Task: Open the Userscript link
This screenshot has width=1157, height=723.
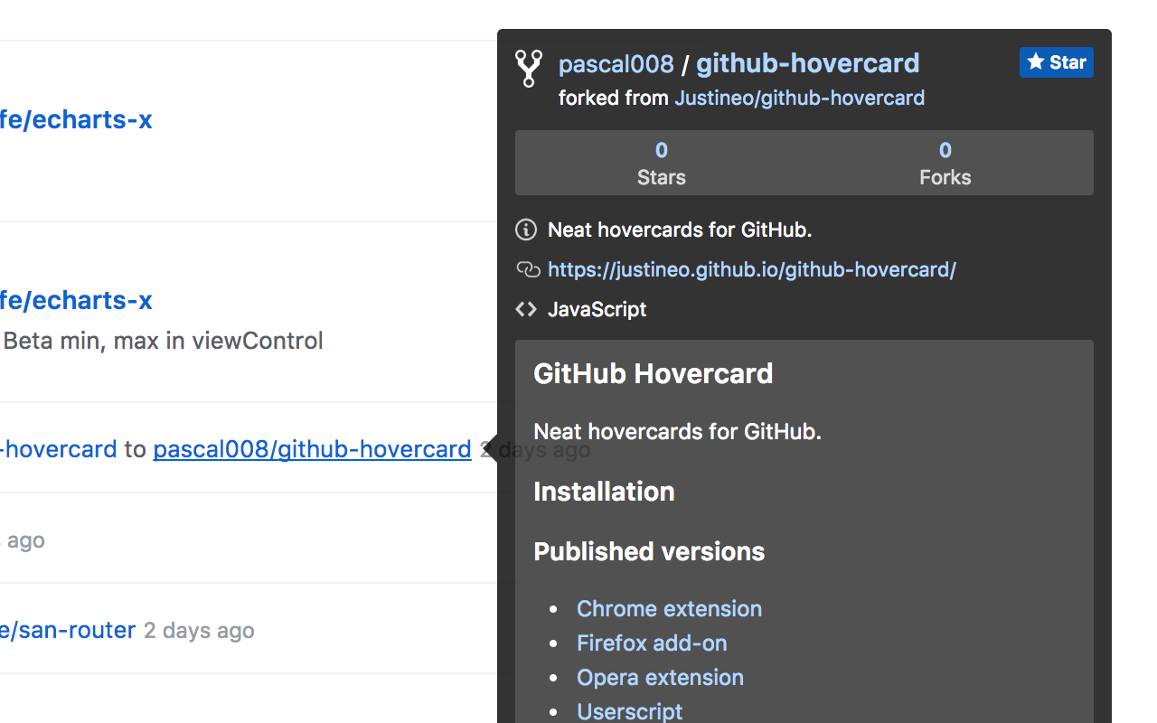Action: coord(629,711)
